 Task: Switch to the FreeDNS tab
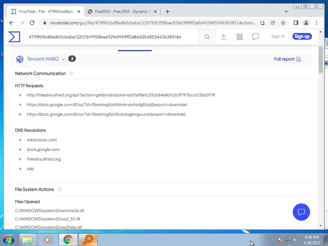pos(122,12)
